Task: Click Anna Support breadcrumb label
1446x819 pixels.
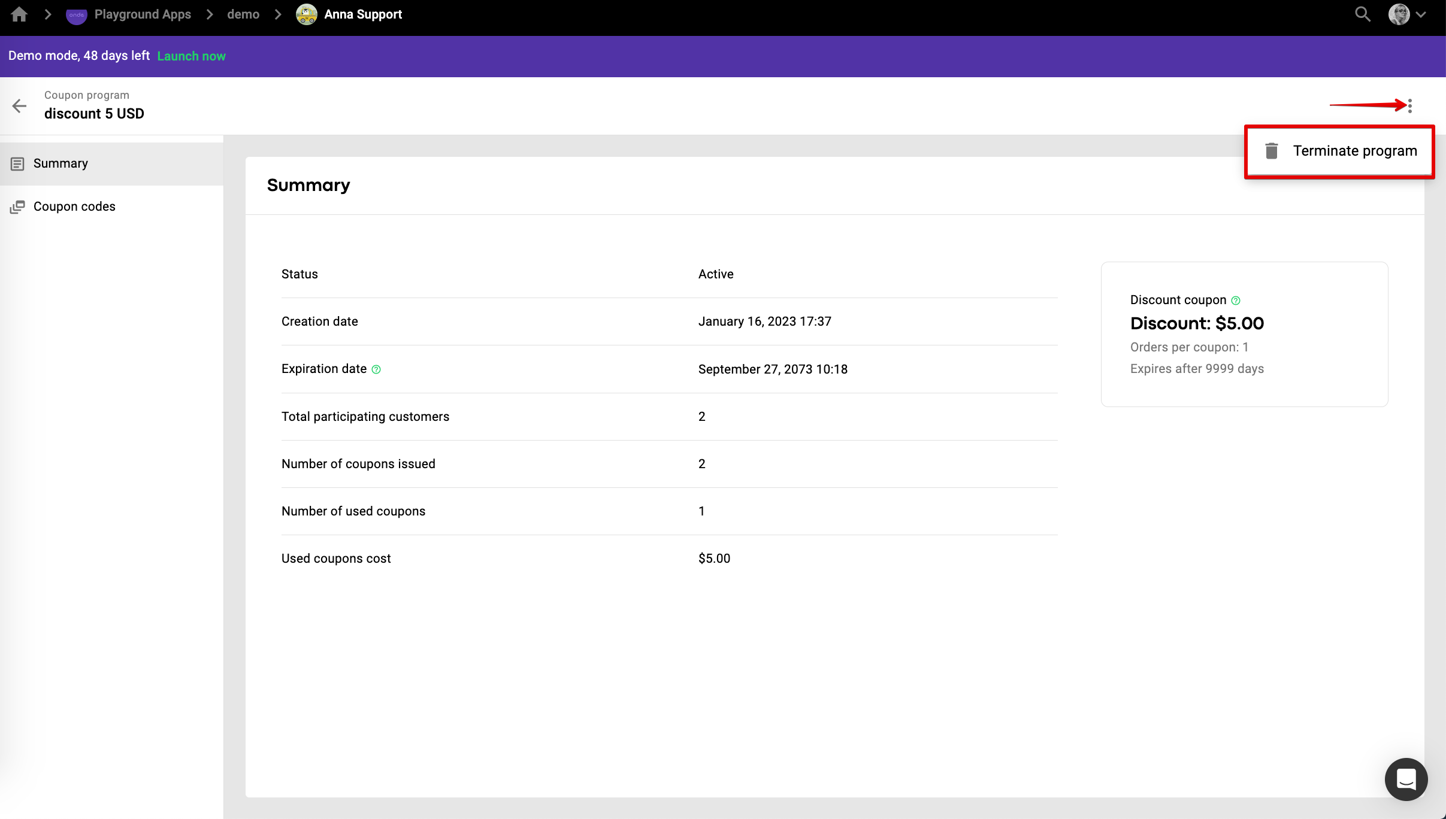Action: (x=363, y=14)
